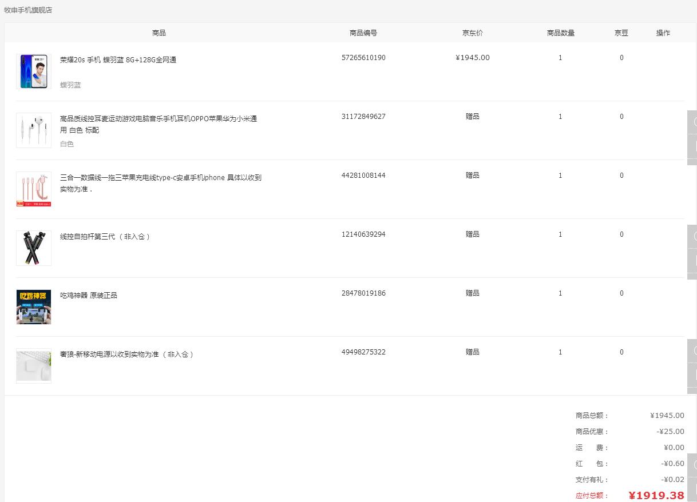Screen dimensions: 697x502
Task: Click the 京东价 column header
Action: (x=472, y=33)
